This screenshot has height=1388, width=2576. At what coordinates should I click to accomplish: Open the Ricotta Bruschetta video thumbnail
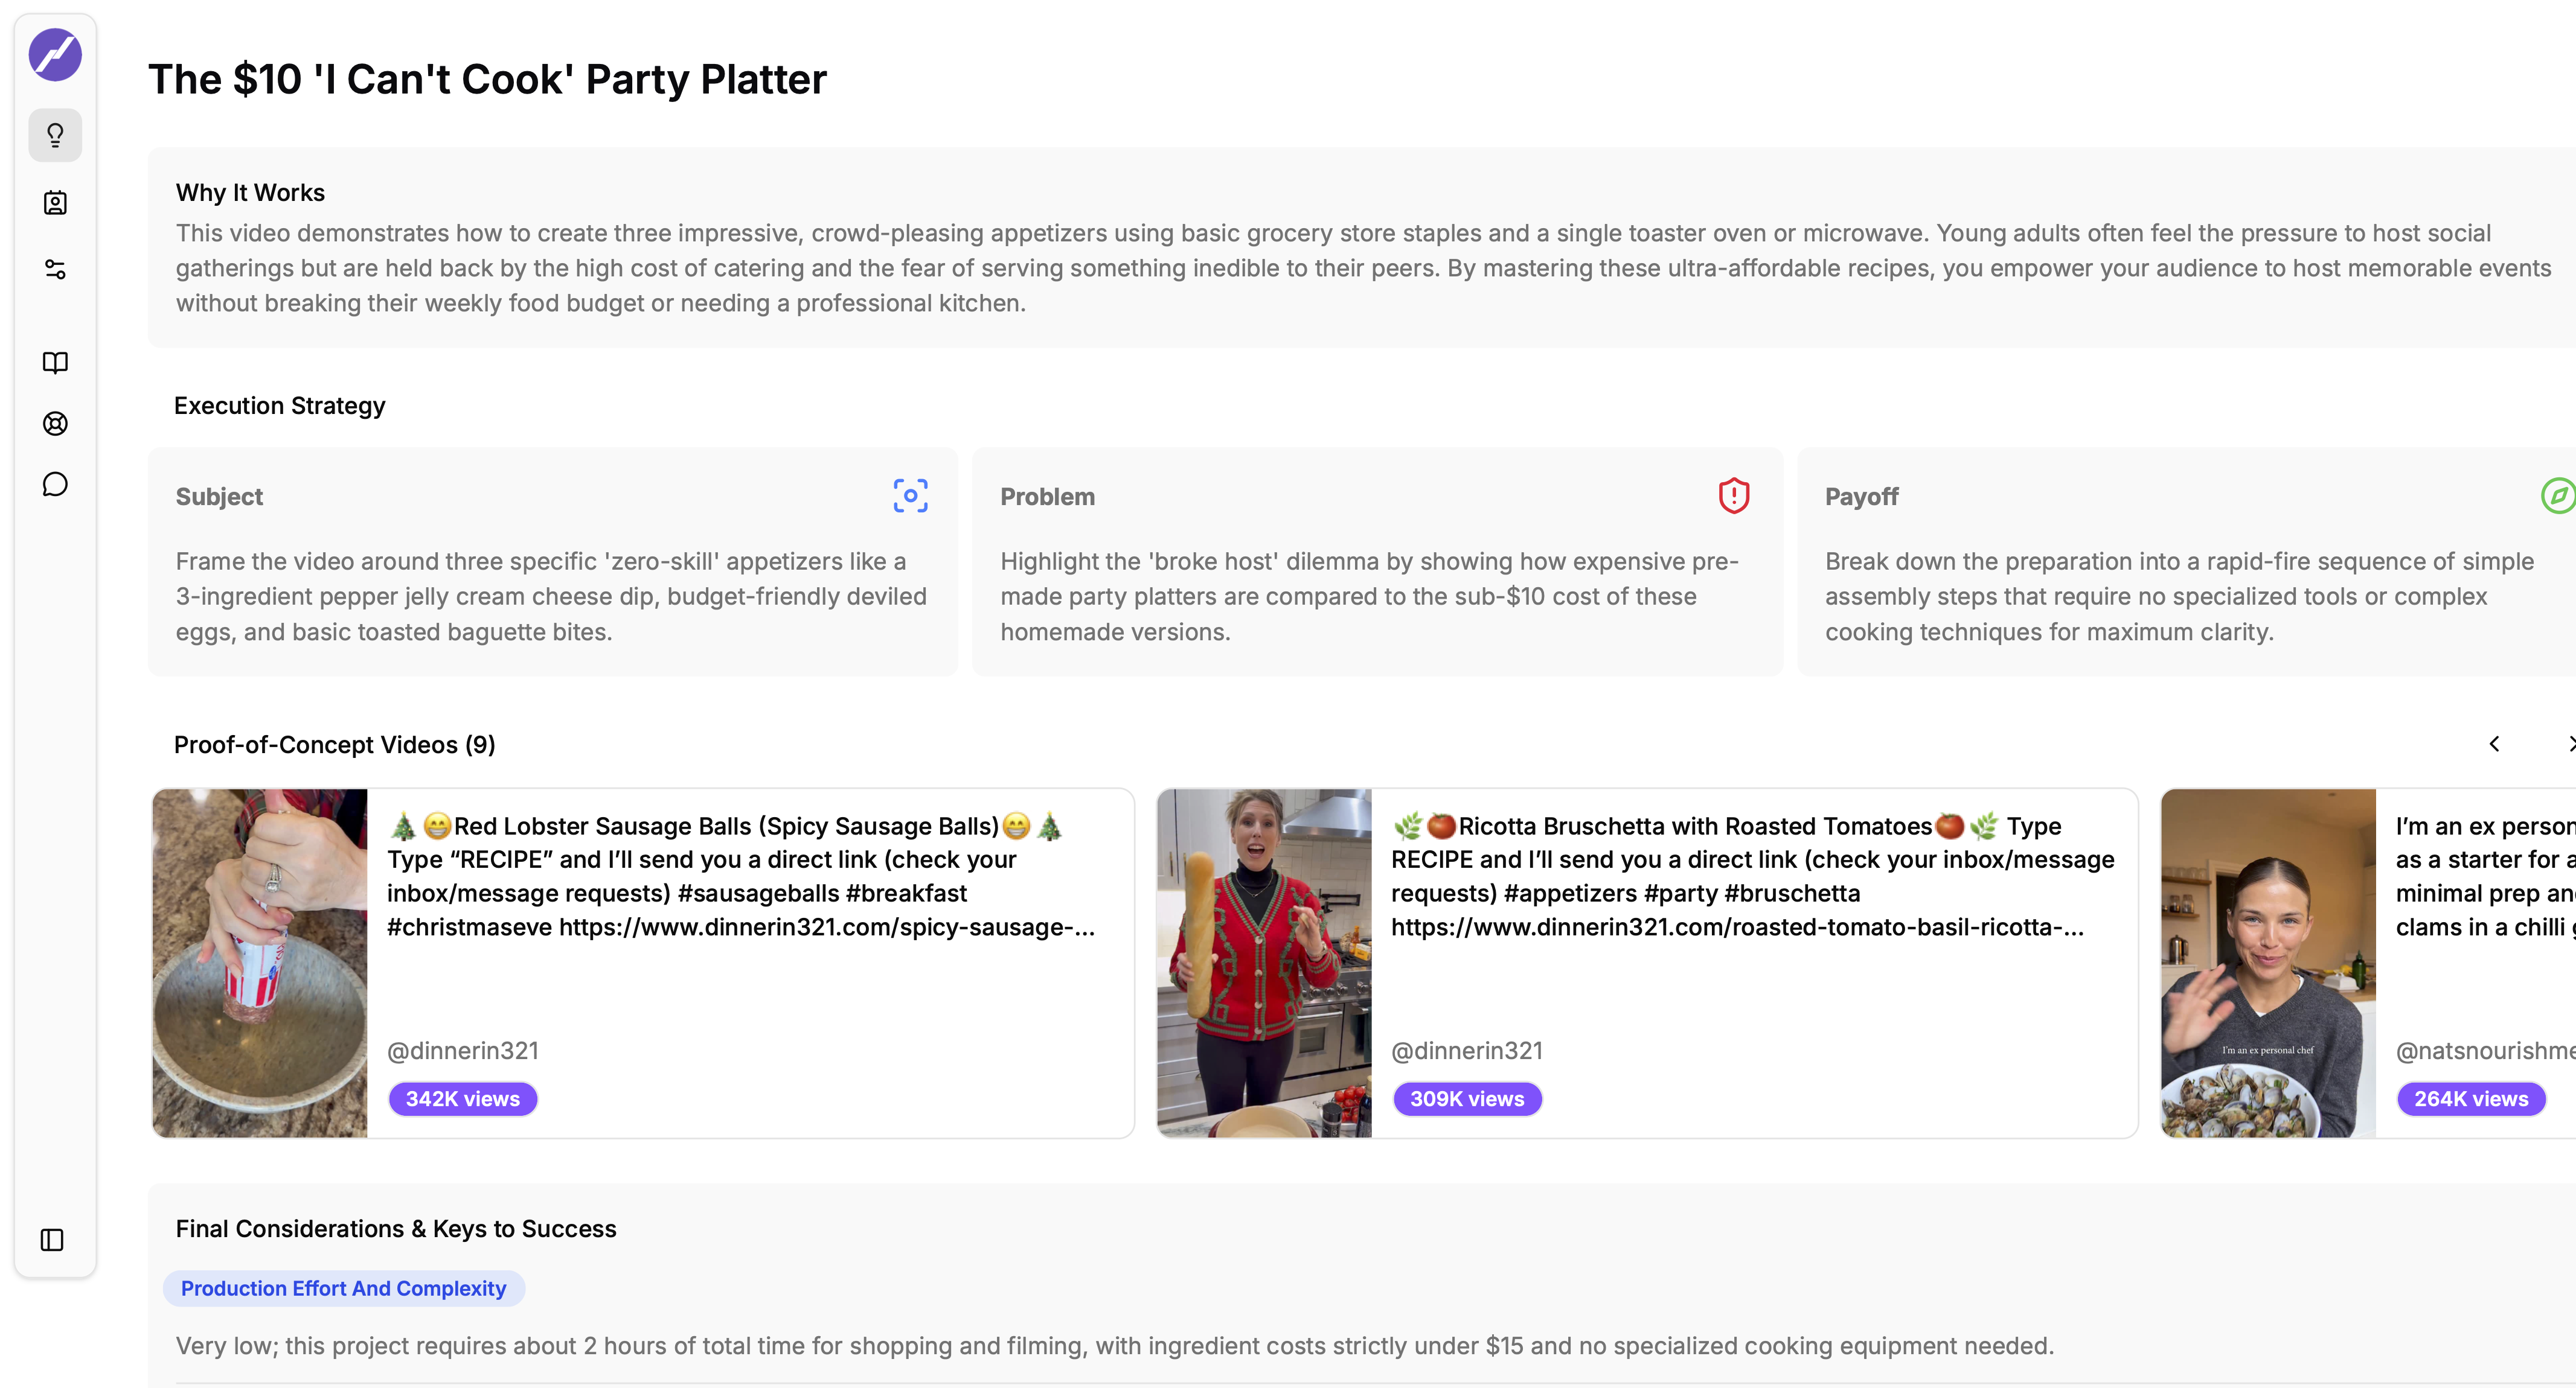(x=1264, y=963)
